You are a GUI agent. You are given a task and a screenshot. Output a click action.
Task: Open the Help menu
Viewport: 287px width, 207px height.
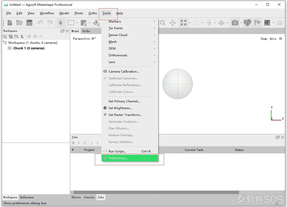tap(119, 13)
